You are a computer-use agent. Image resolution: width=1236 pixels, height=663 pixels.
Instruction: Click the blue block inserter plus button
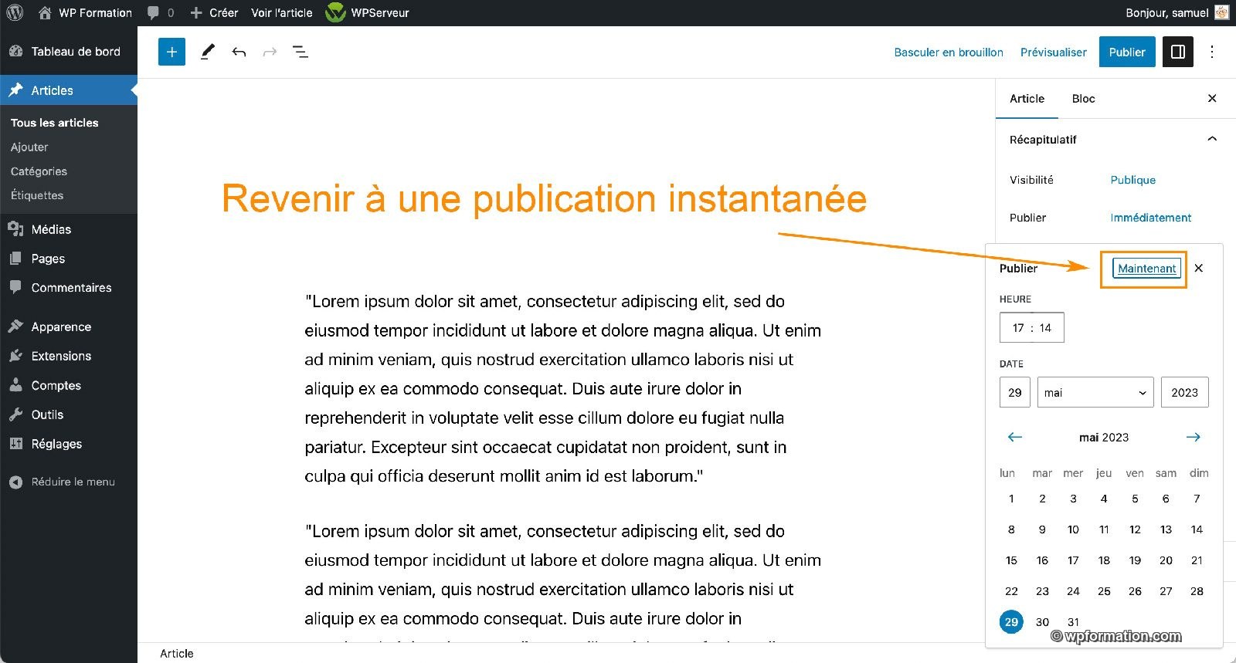171,52
